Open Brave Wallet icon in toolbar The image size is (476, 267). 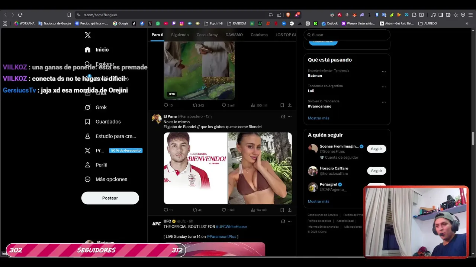point(448,15)
